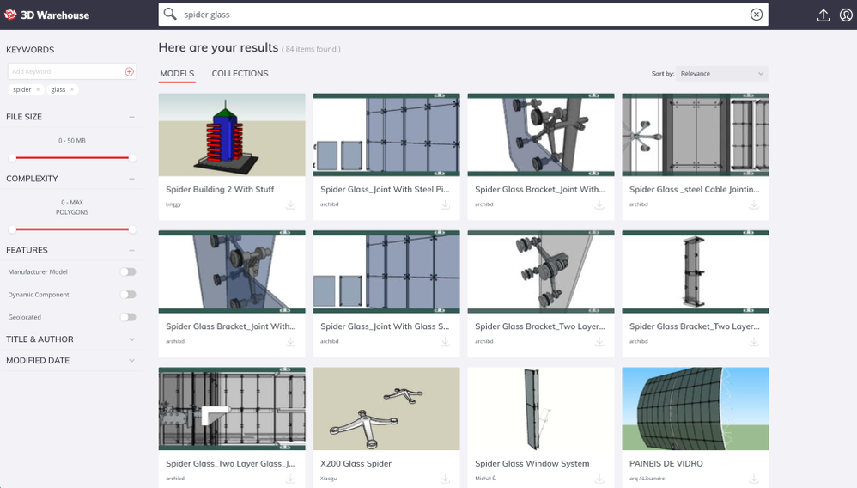Open Spider Glass_Joint With Steel Pi... title link

click(385, 189)
